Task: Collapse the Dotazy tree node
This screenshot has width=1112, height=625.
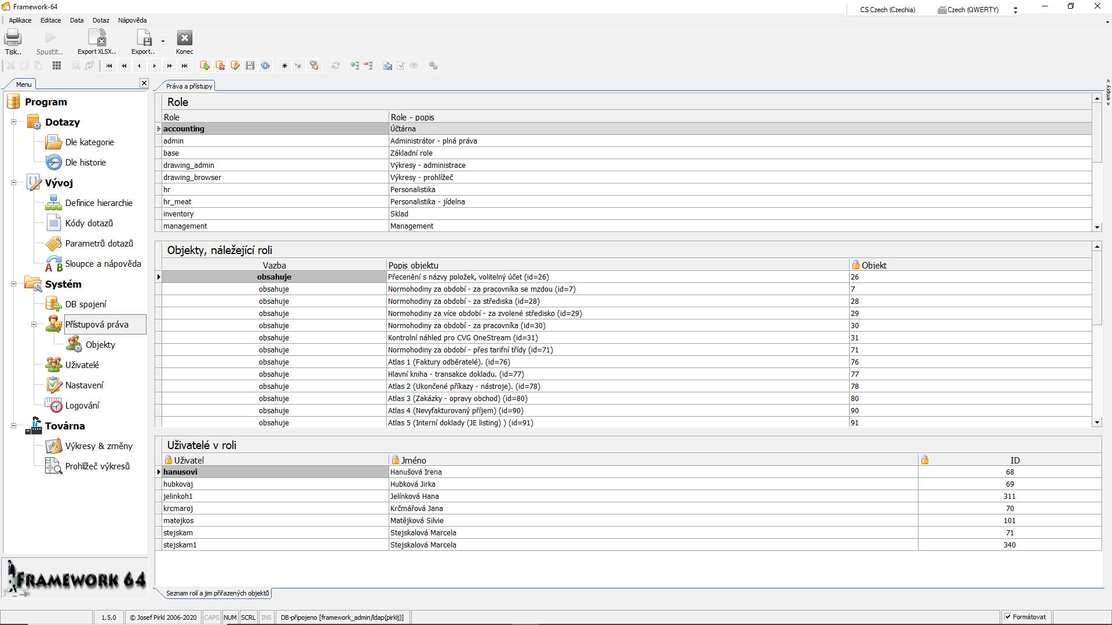Action: (13, 122)
